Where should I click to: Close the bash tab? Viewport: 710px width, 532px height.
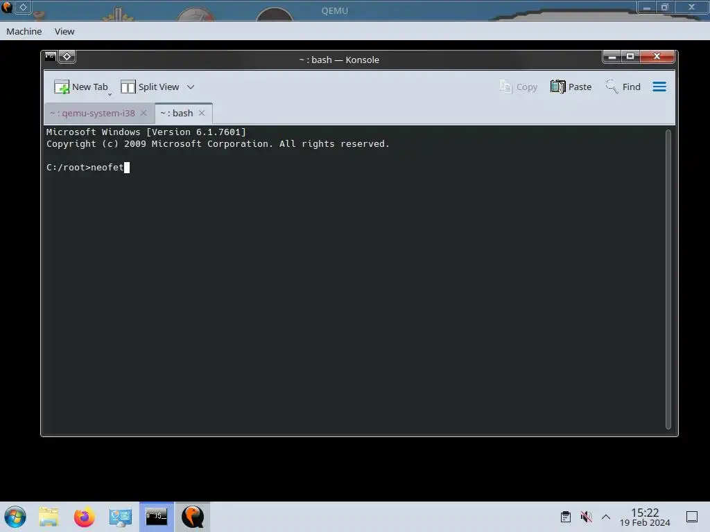point(202,113)
